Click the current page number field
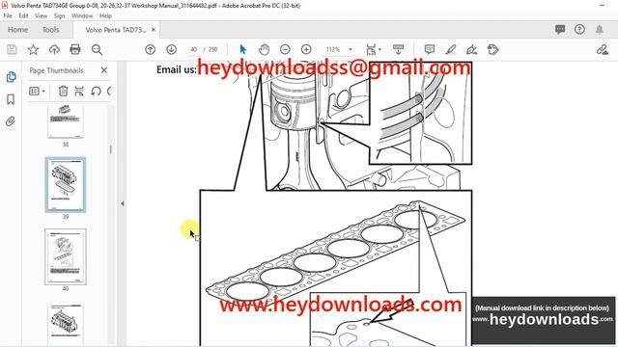This screenshot has width=618, height=347. click(x=193, y=49)
